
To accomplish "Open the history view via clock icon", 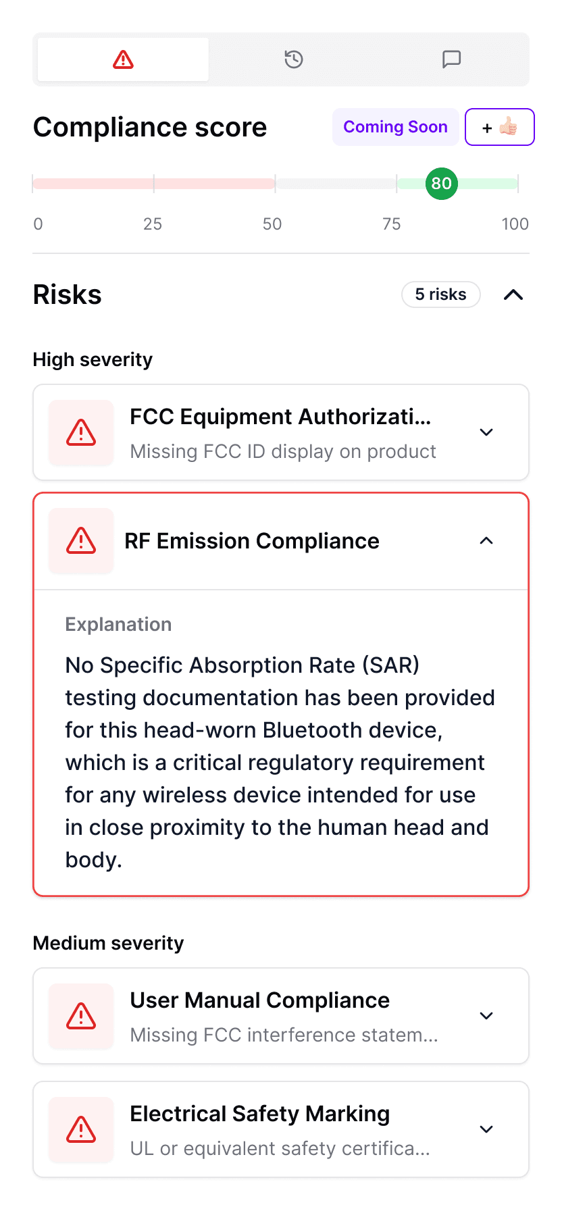I will (x=293, y=59).
